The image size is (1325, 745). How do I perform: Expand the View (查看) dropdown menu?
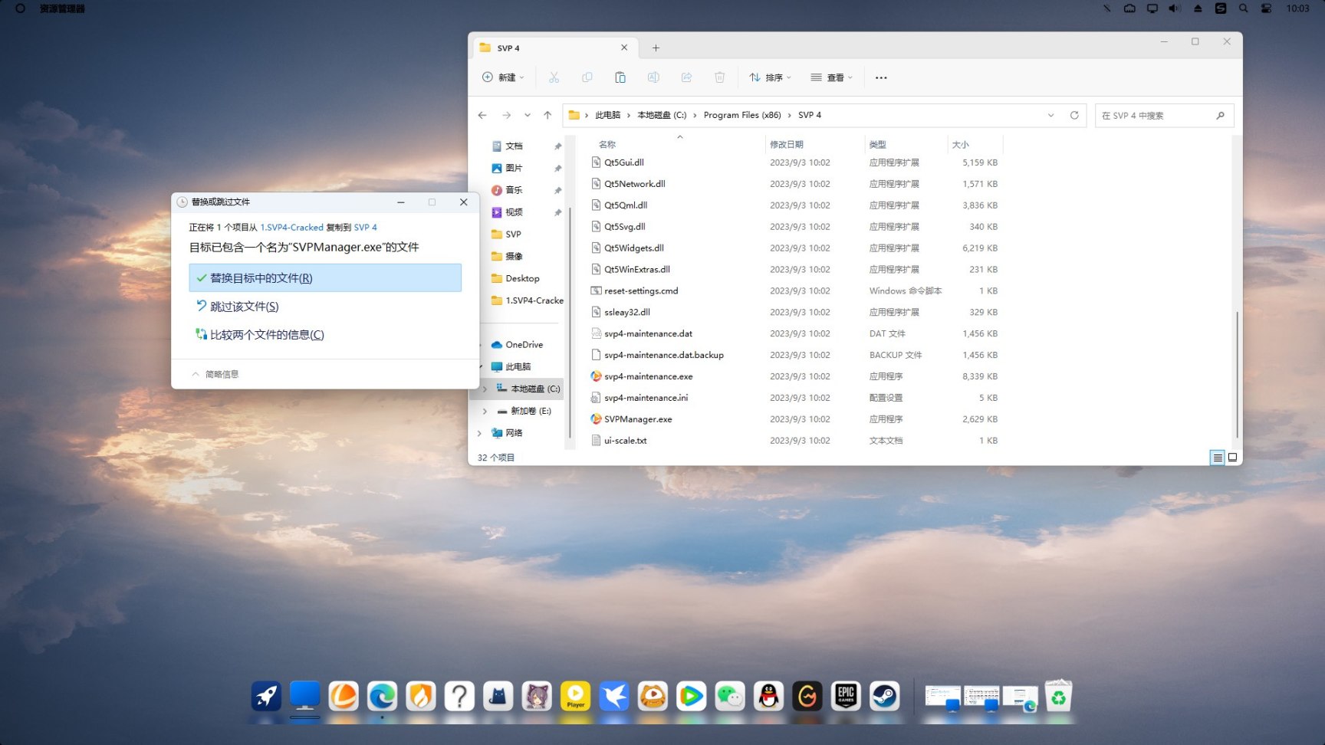[831, 77]
